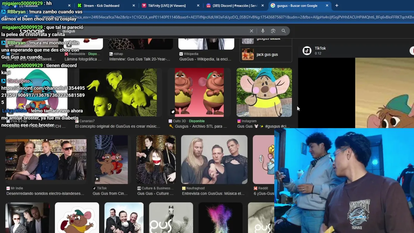This screenshot has height=233, width=414.
Task: Open 'Desenrredando sonidos electro-islandeses' result
Action: pos(45,194)
